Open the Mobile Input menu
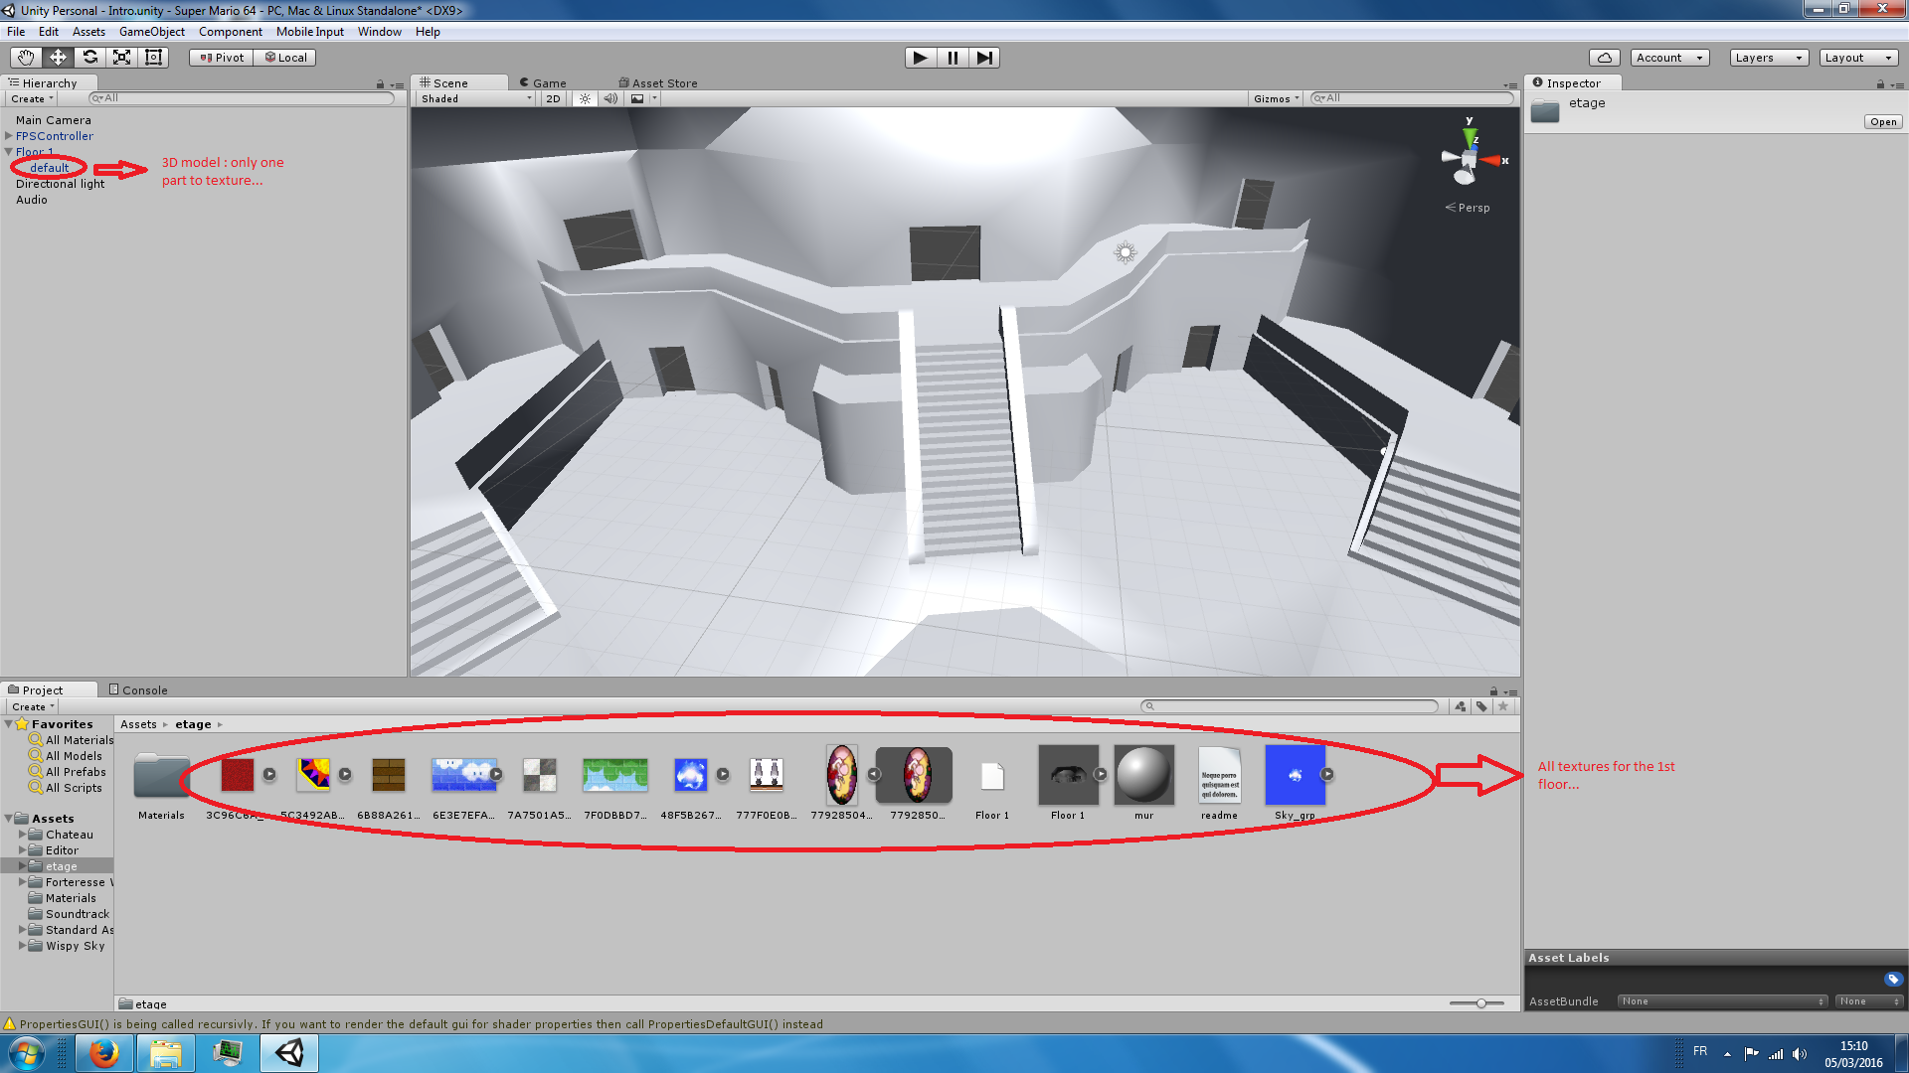 click(310, 32)
